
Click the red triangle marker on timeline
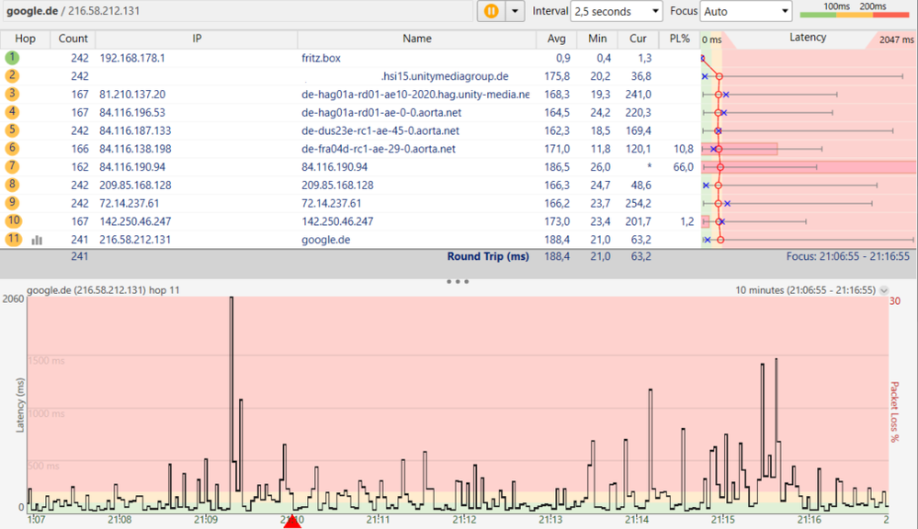click(x=292, y=522)
